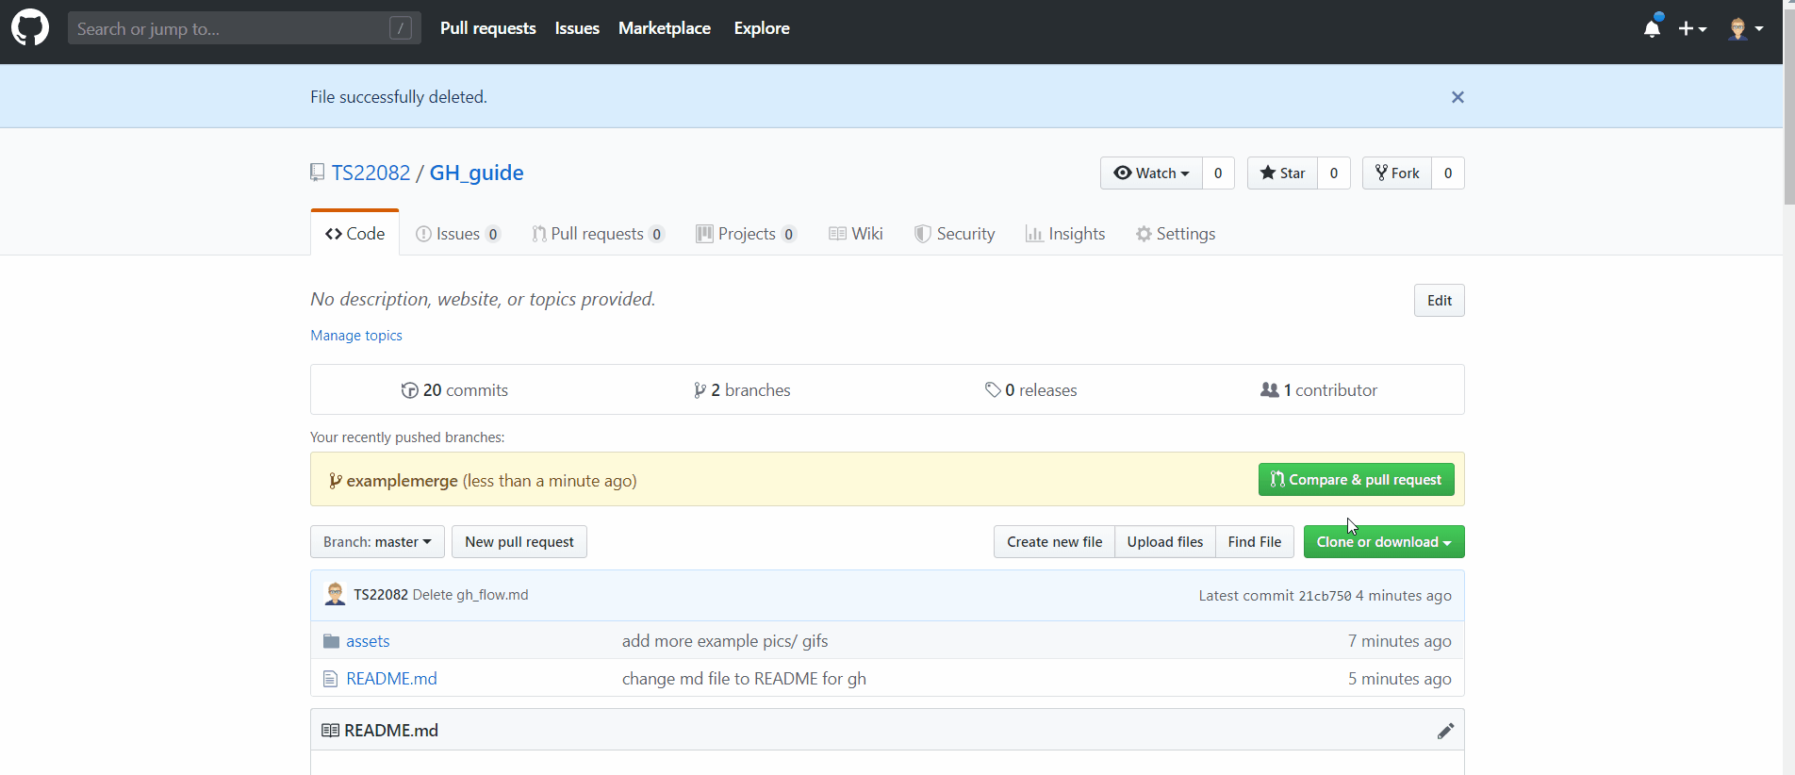
Task: Open the user avatar menu
Action: pyautogui.click(x=1746, y=28)
